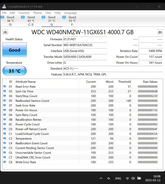This screenshot has height=184, width=165.
Task: Click the Power On Hours value 341 hours
Action: (151, 63)
